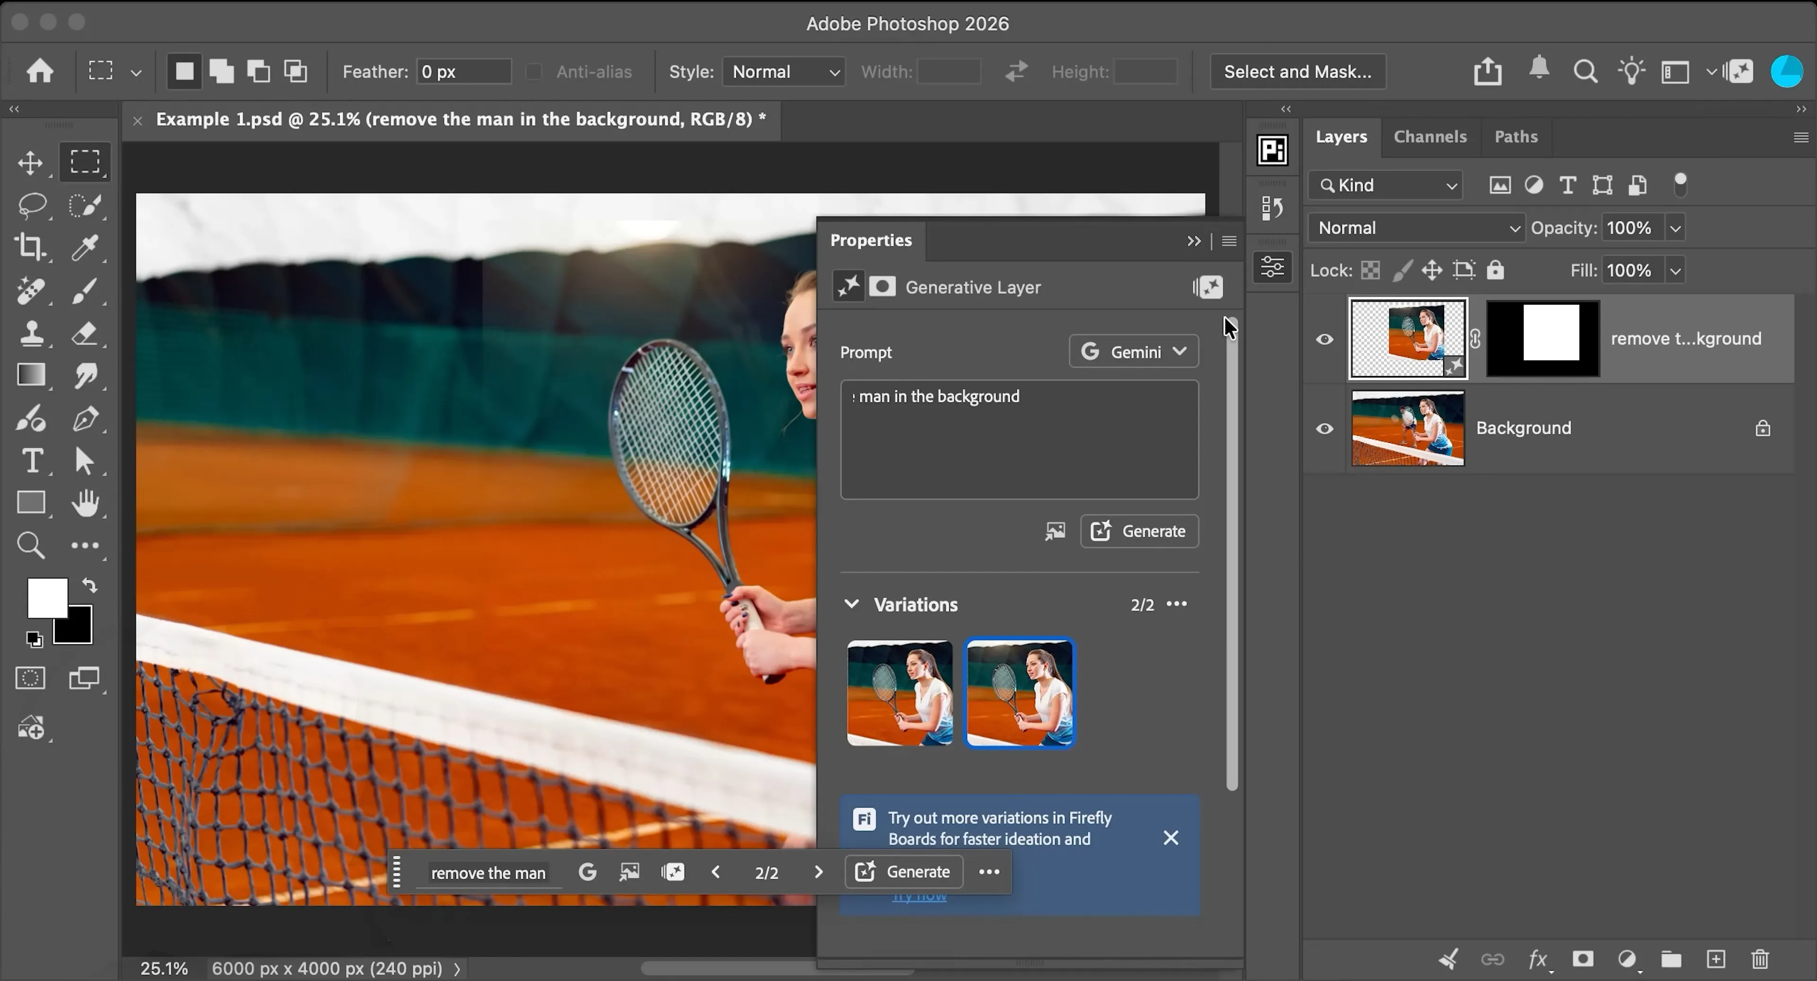Screen dimensions: 1817x981
Task: Open the Search magnifier in options bar
Action: pos(1586,71)
